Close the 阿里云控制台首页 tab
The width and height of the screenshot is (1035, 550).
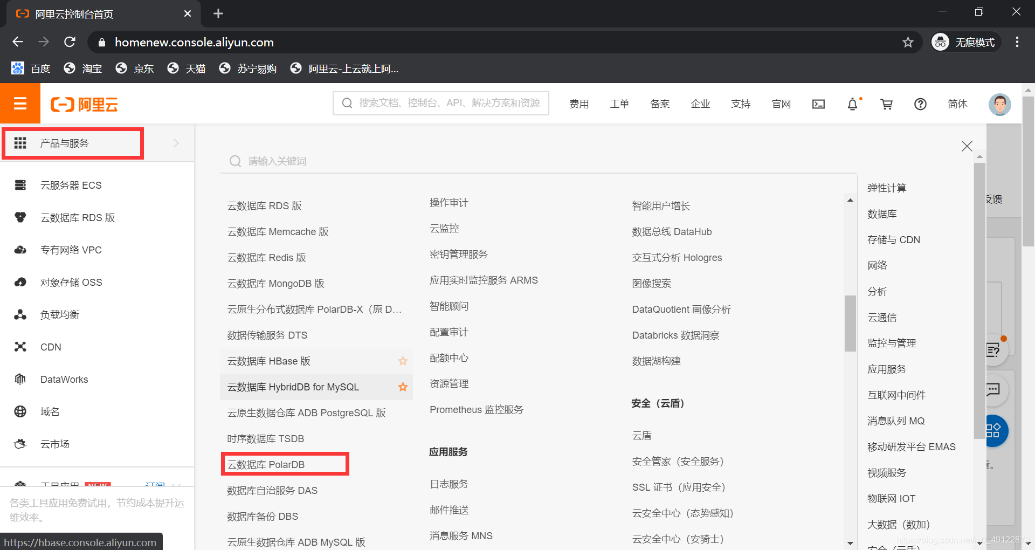187,13
